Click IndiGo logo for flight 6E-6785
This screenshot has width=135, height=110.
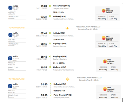[x=10, y=35]
